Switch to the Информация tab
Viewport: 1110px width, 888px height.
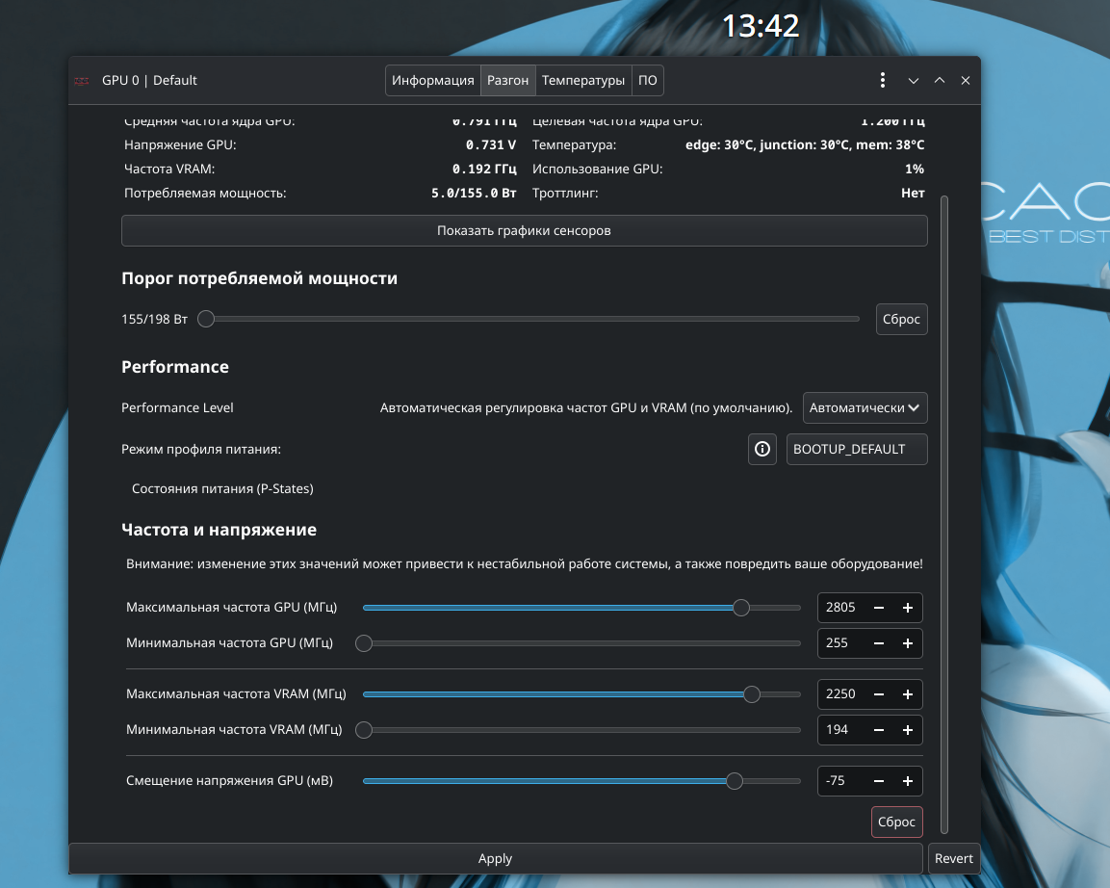(x=432, y=80)
